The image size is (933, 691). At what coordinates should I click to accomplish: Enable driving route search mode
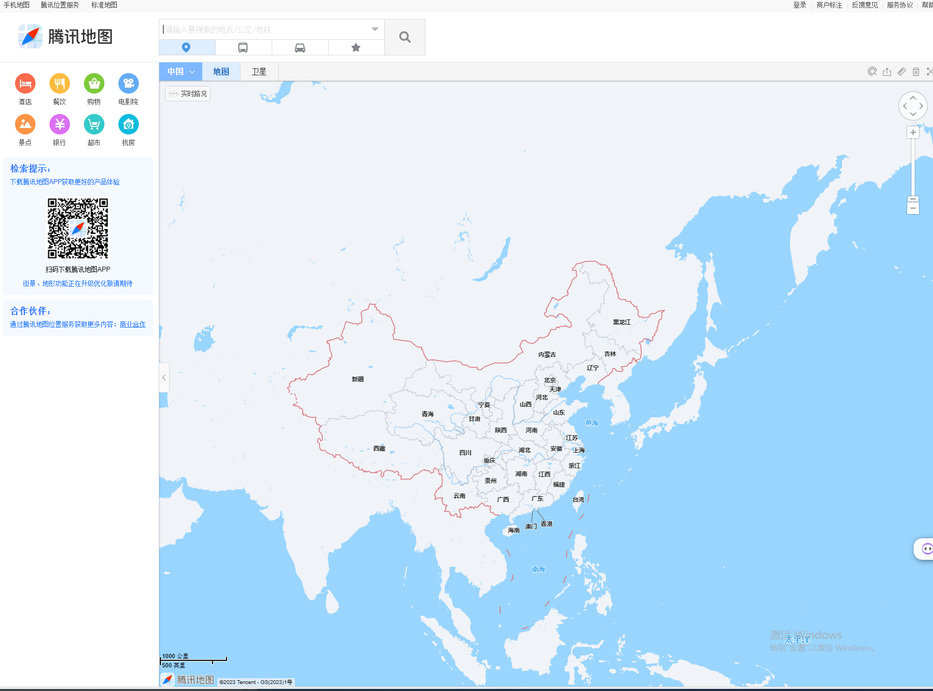pos(300,47)
